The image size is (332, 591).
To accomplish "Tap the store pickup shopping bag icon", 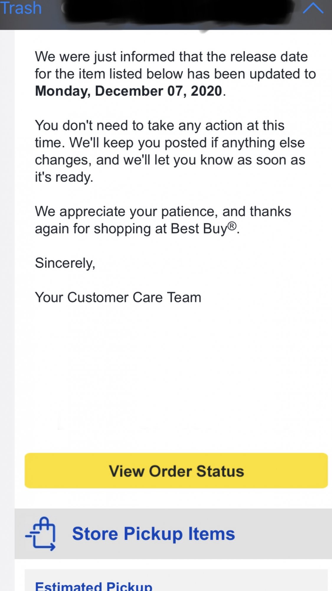I will point(41,534).
